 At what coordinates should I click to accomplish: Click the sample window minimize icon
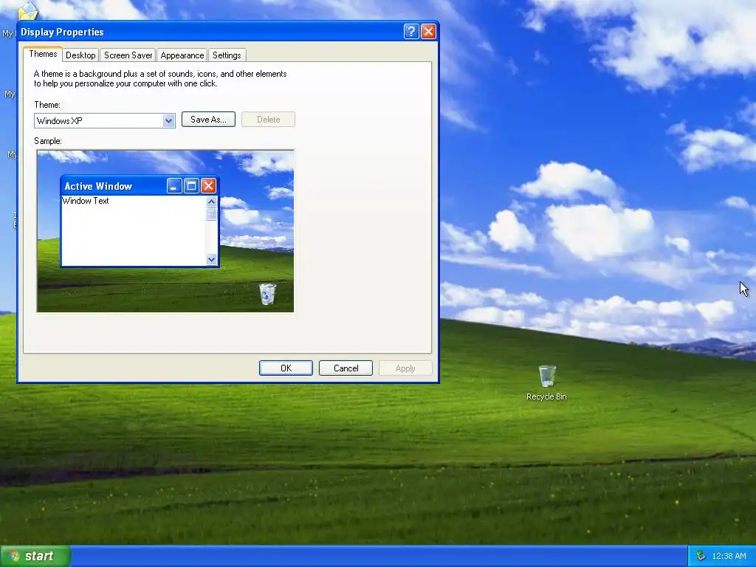point(174,185)
